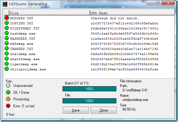
Task: Close the MD5sums dialog via Close button
Action: (104, 110)
